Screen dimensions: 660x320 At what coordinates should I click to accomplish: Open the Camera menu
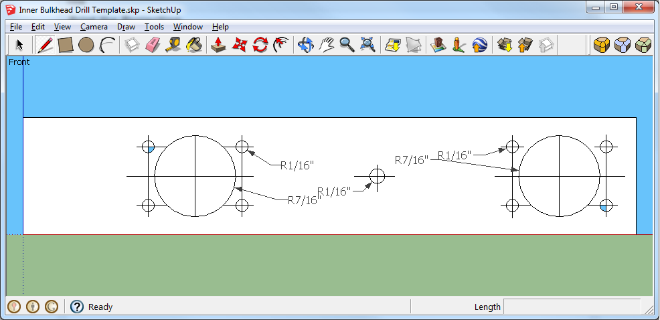point(94,27)
